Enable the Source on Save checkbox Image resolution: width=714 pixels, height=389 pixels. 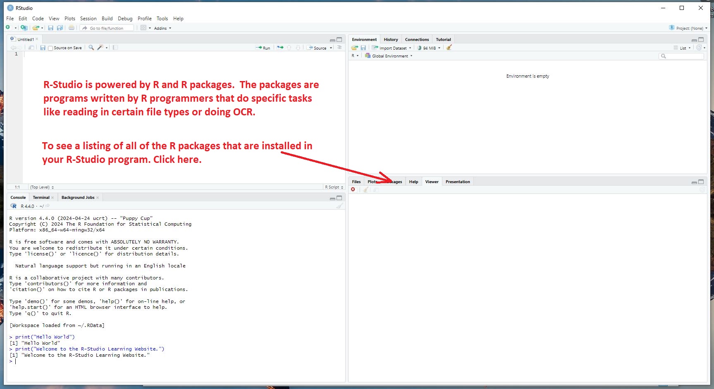coord(50,48)
